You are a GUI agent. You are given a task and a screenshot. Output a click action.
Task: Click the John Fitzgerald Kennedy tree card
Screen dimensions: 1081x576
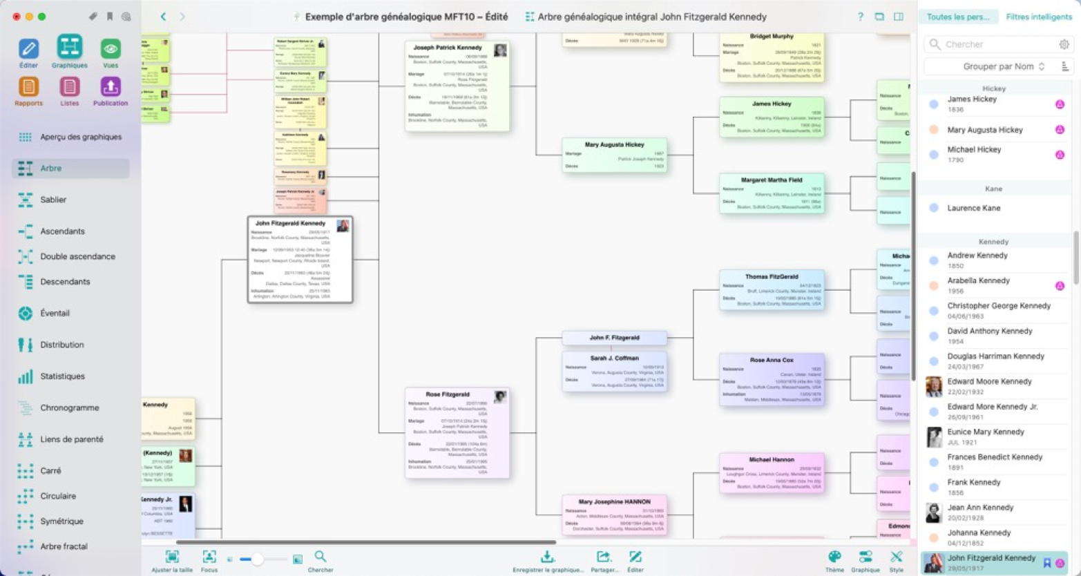(x=300, y=260)
